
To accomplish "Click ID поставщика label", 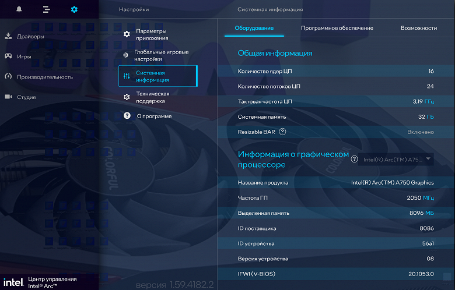I will pyautogui.click(x=257, y=228).
